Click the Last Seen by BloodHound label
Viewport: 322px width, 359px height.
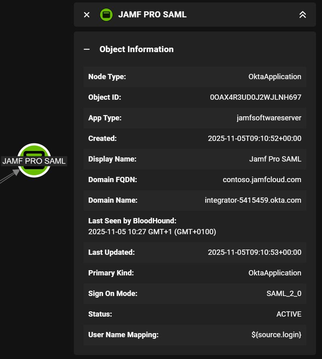(132, 221)
